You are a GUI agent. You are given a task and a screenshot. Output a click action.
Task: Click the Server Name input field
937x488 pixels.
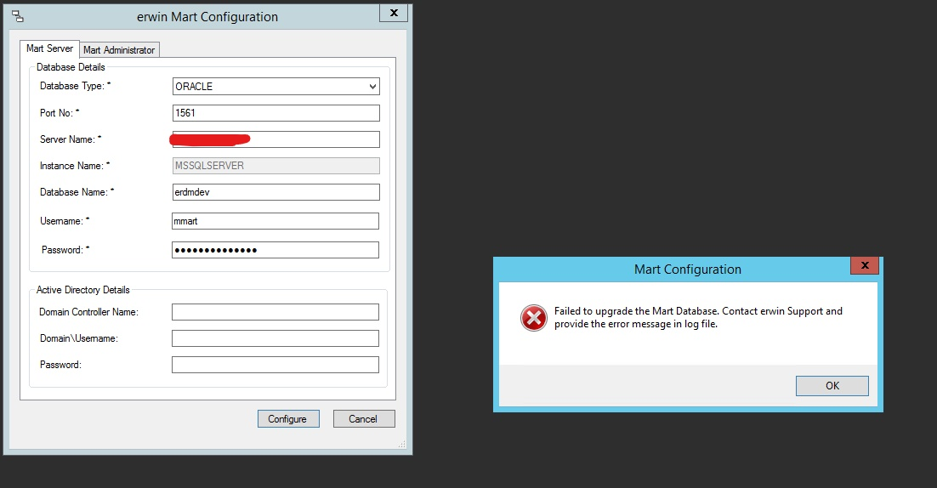276,139
